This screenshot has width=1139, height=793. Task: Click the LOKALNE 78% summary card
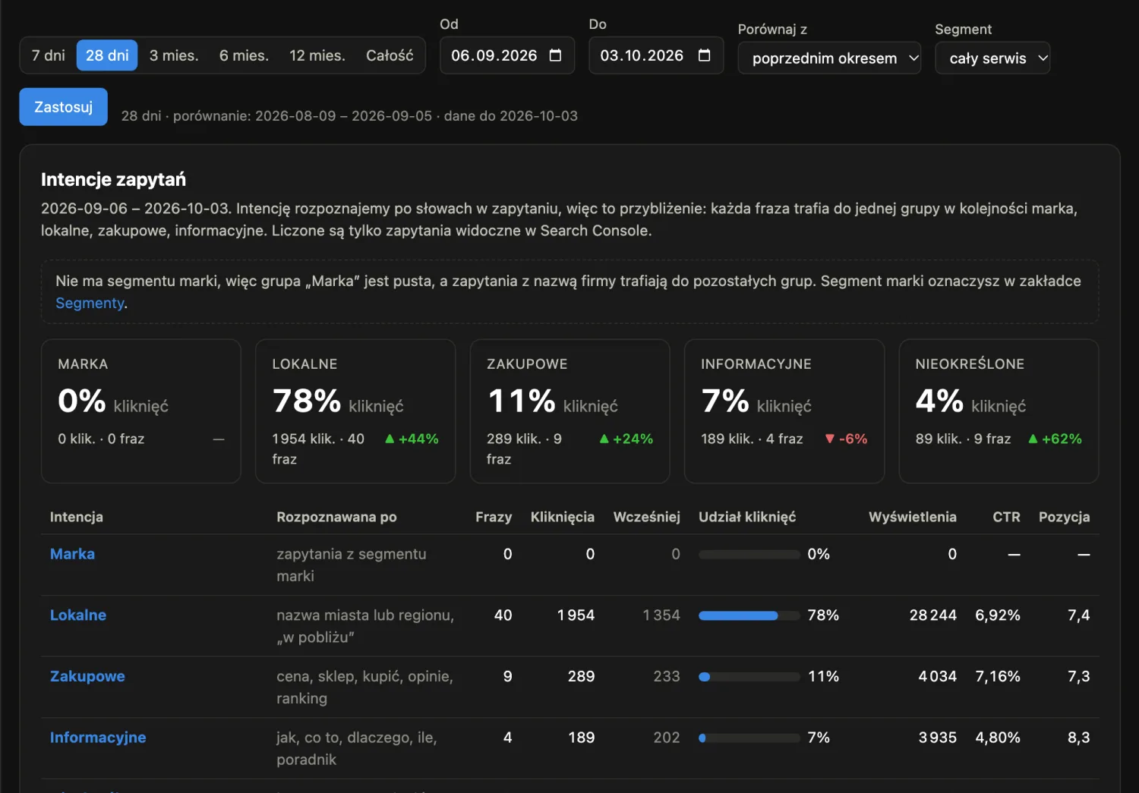click(355, 411)
